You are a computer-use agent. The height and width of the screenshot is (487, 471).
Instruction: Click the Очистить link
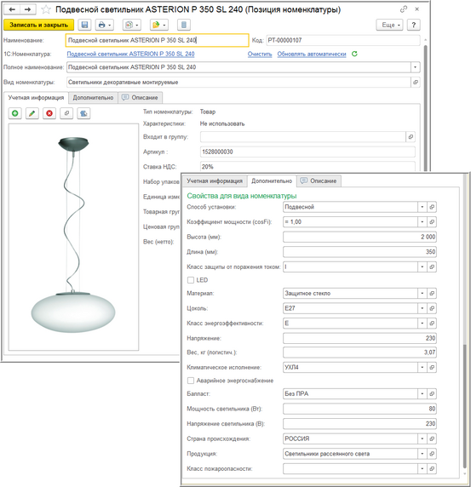(260, 54)
